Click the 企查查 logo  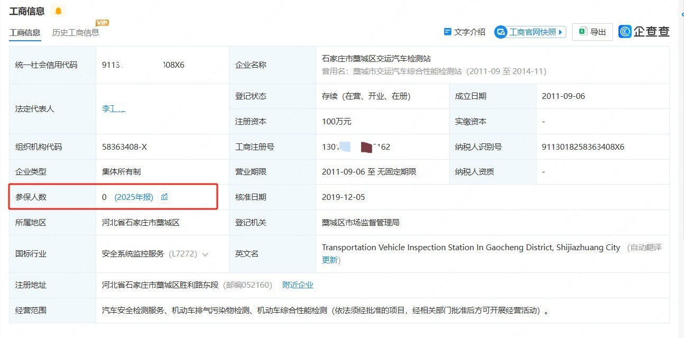click(644, 32)
